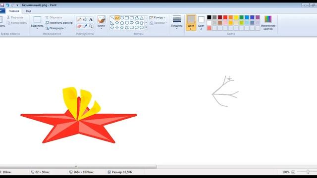Pick the green color swatch
This screenshot has height=178, width=317.
tap(241, 17)
